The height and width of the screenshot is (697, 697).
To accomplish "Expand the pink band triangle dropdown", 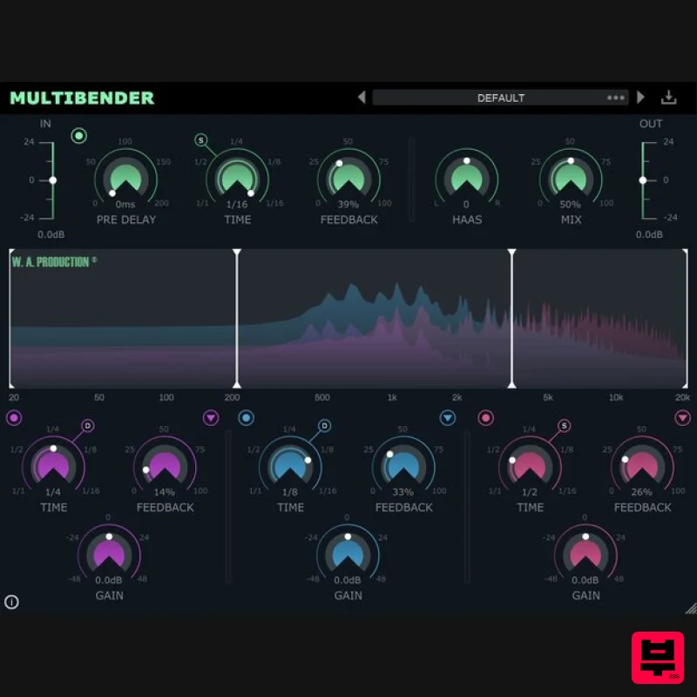I will [683, 418].
